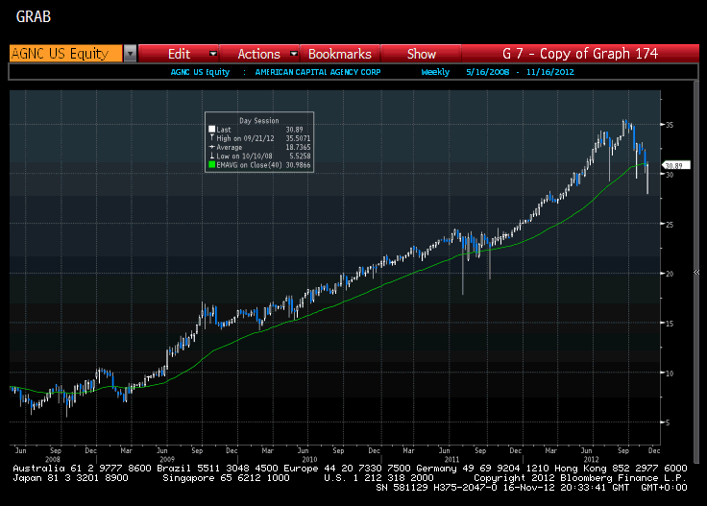The width and height of the screenshot is (707, 506).
Task: Click the AGNC US Equity ticker field
Action: (66, 54)
